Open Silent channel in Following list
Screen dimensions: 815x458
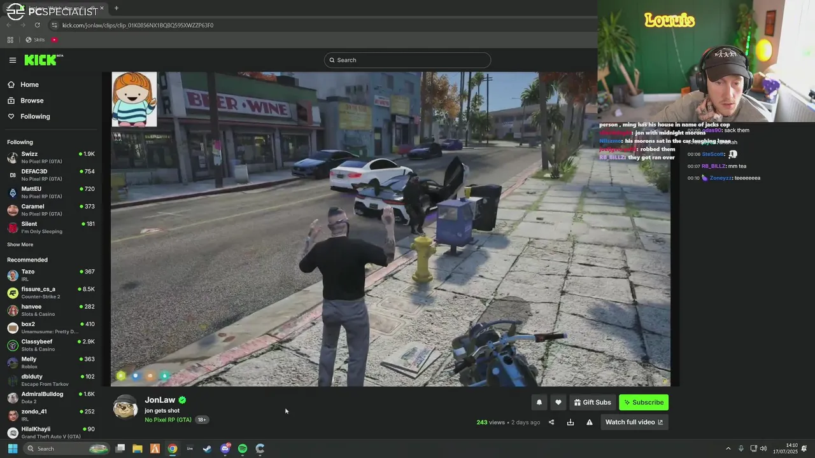click(51, 228)
